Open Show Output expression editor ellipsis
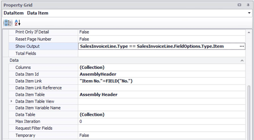254x140 pixels. point(242,46)
